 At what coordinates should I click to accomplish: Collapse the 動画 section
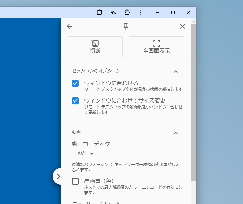click(176, 133)
